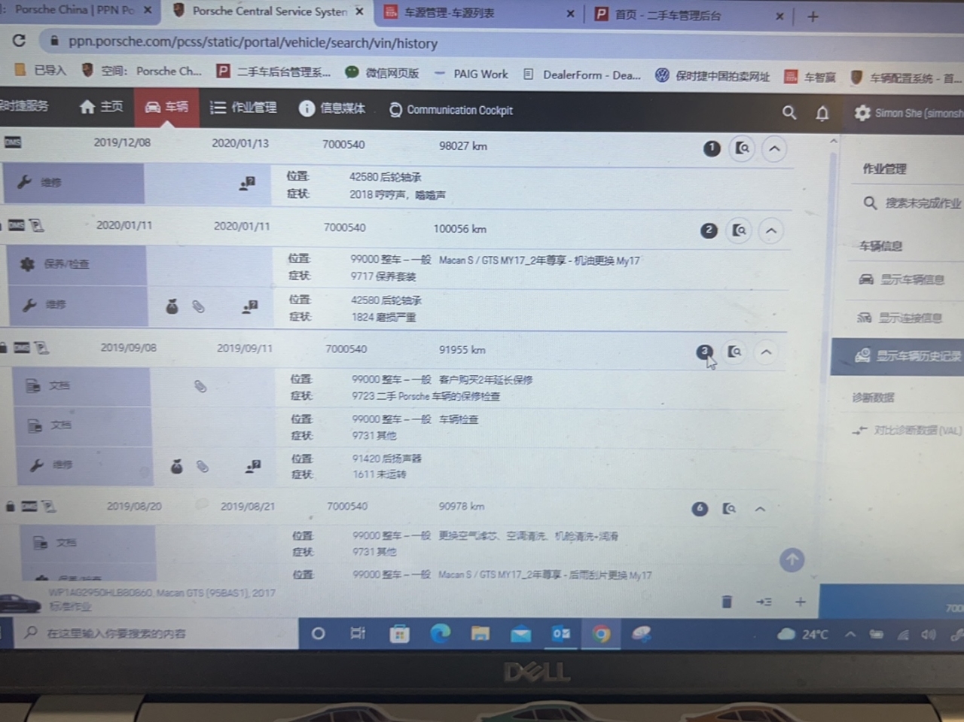Click the money bag icon in 后轮轴承 1824 row
The height and width of the screenshot is (722, 964).
[x=172, y=306]
